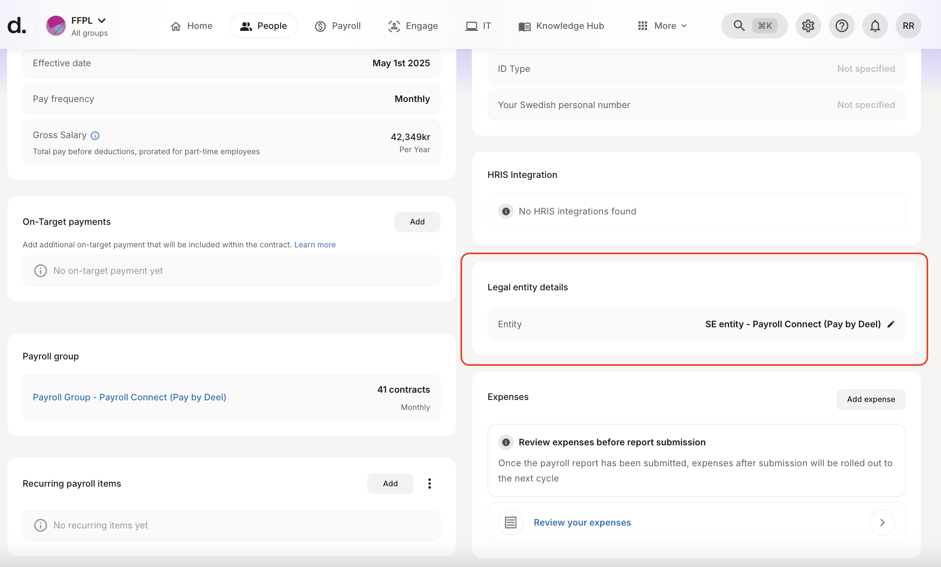Expand the FFPL organization switcher chevron

[102, 20]
